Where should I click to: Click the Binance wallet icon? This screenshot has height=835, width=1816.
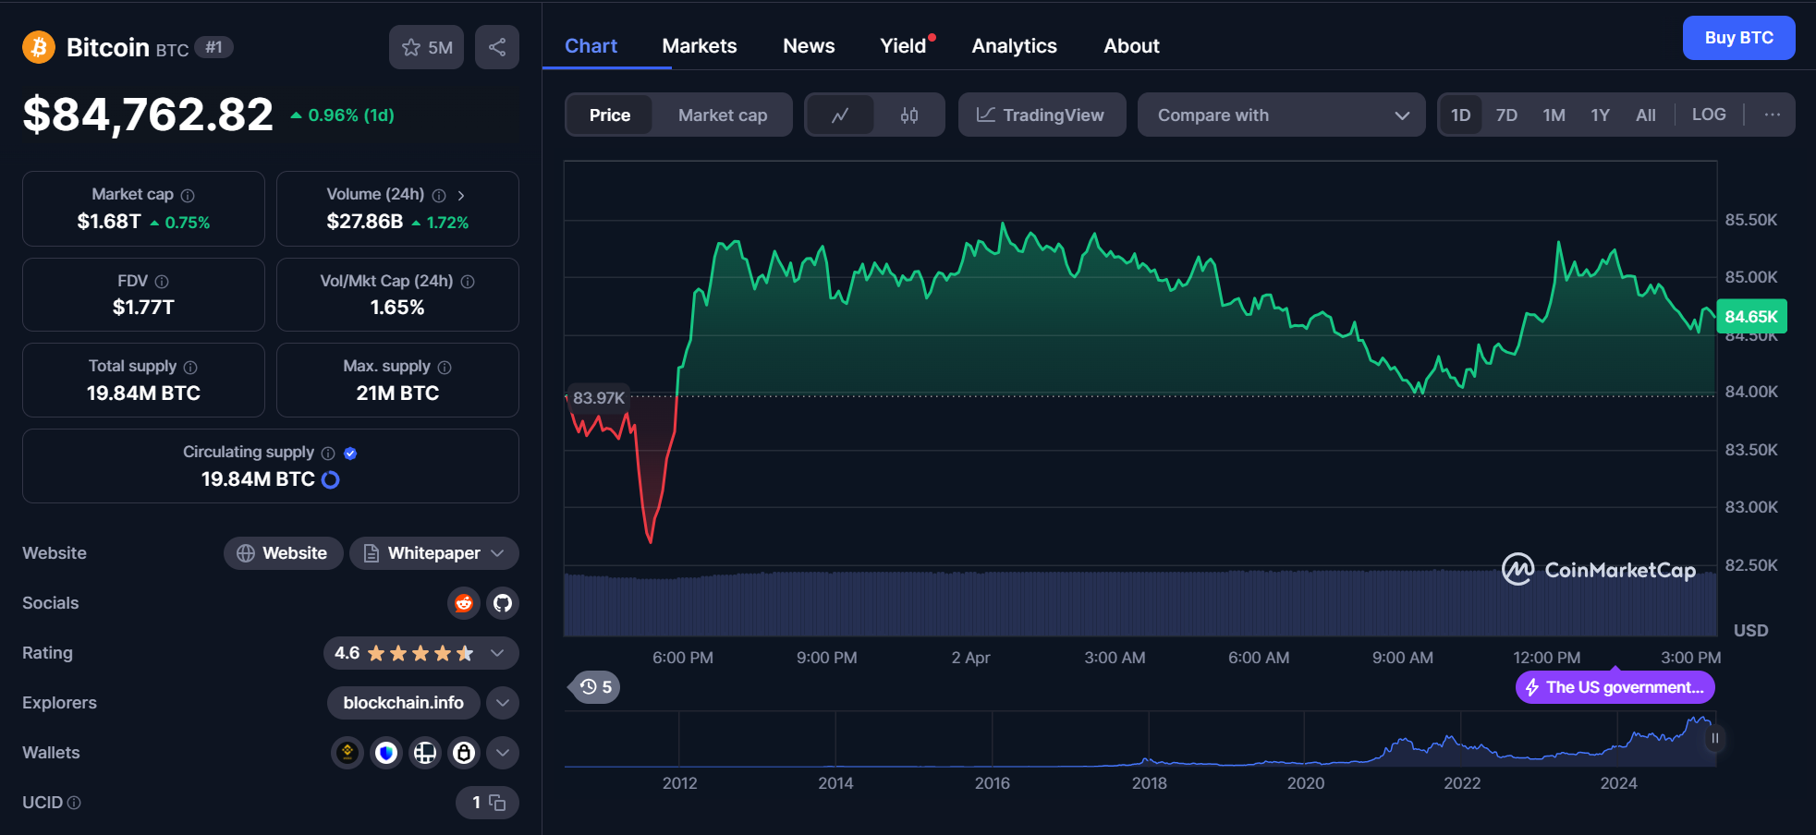pyautogui.click(x=347, y=753)
